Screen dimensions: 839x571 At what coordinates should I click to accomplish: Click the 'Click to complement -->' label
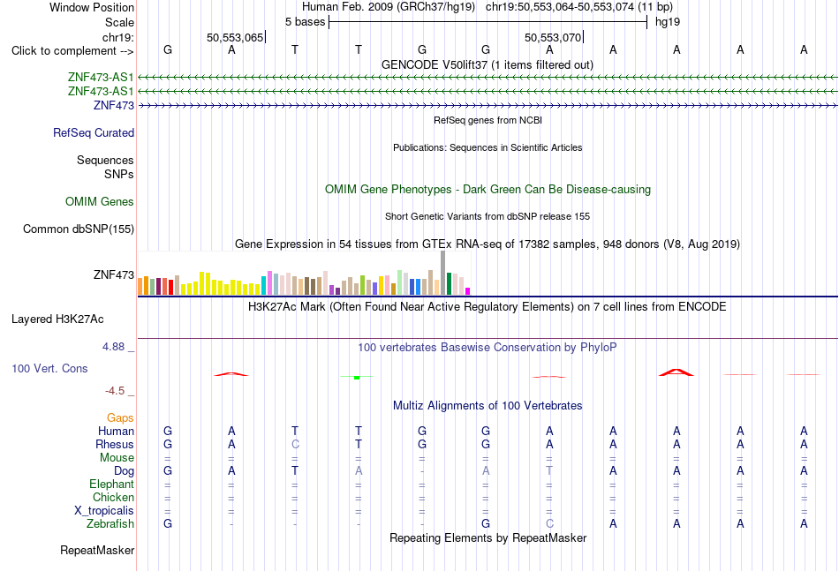72,51
